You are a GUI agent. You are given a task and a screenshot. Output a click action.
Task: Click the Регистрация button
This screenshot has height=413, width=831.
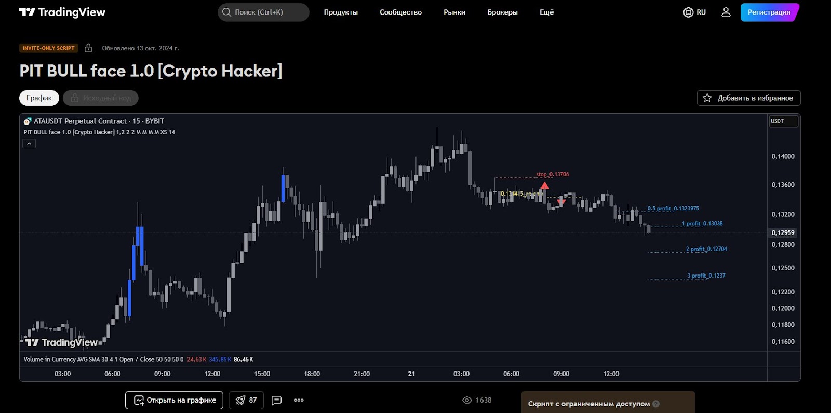coord(769,12)
